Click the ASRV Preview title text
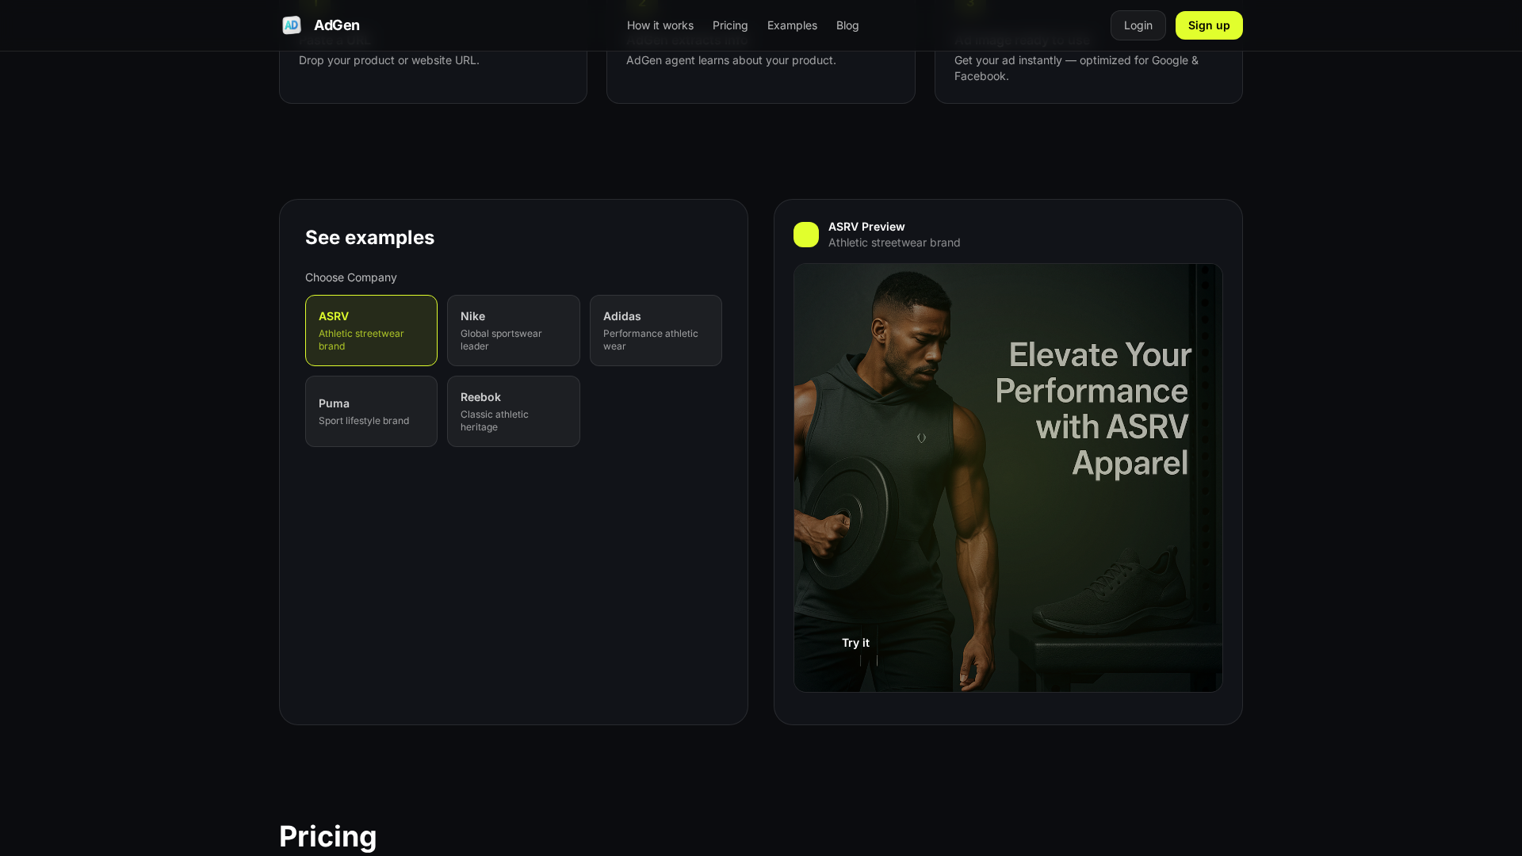This screenshot has width=1522, height=856. click(866, 227)
